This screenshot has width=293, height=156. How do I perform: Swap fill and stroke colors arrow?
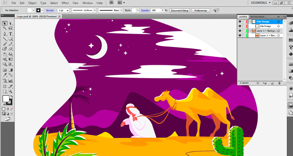pos(12,96)
